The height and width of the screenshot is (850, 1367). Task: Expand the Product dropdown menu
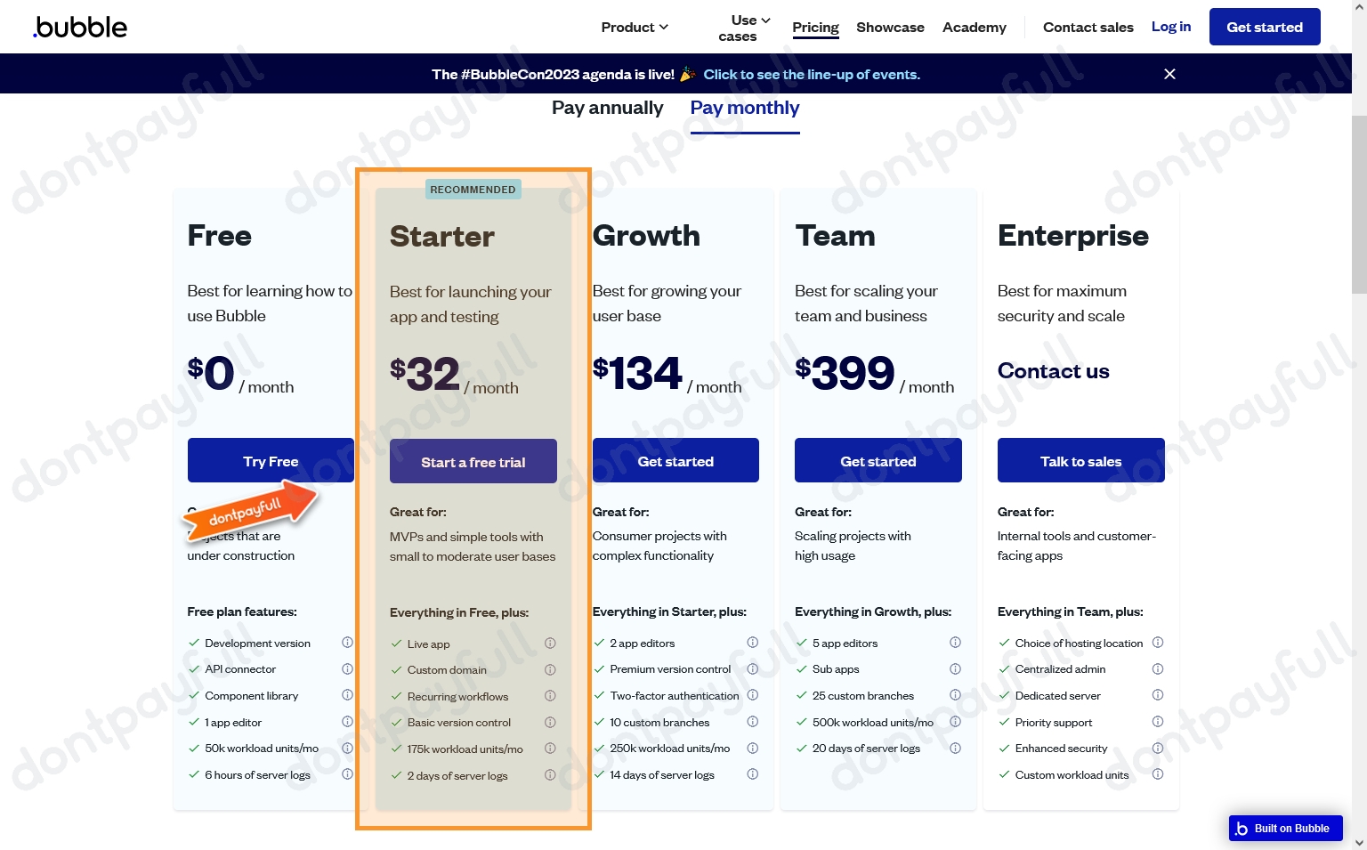[x=635, y=28]
